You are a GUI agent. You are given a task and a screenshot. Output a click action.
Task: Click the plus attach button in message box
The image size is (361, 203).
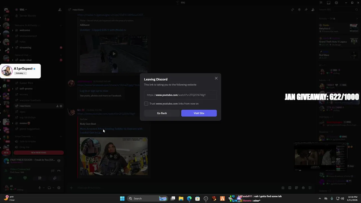pyautogui.click(x=71, y=188)
